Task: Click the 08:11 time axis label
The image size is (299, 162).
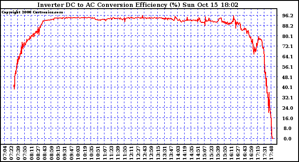Action: (32, 153)
